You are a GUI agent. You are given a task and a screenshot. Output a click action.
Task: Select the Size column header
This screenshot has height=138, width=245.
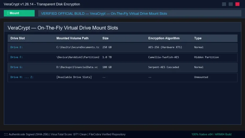coord(105,38)
